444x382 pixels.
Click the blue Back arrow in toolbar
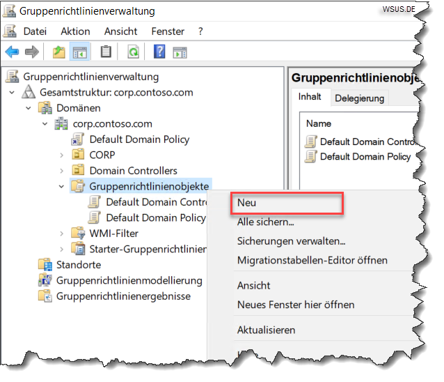(x=13, y=52)
